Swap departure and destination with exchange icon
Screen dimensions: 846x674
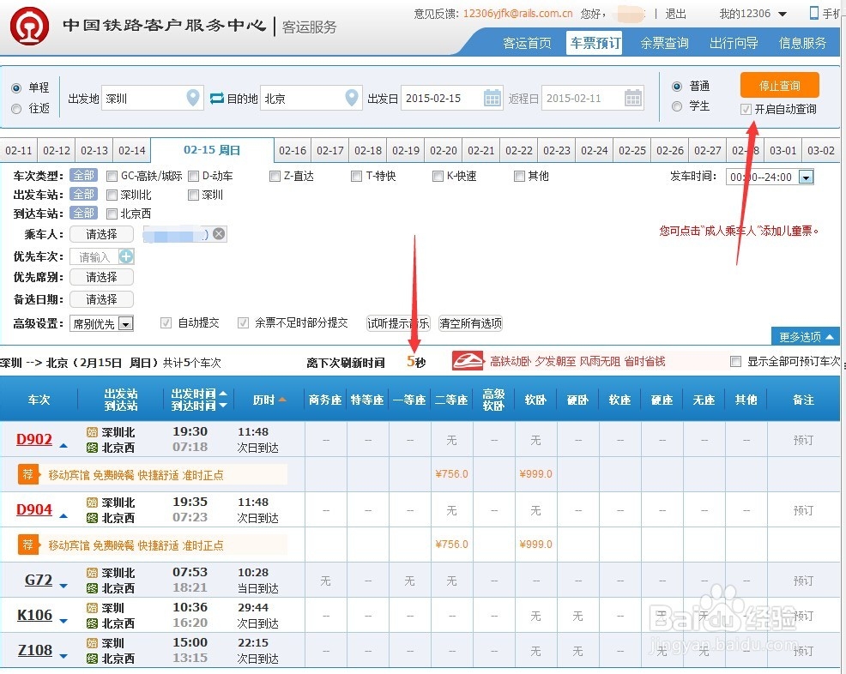click(x=217, y=98)
